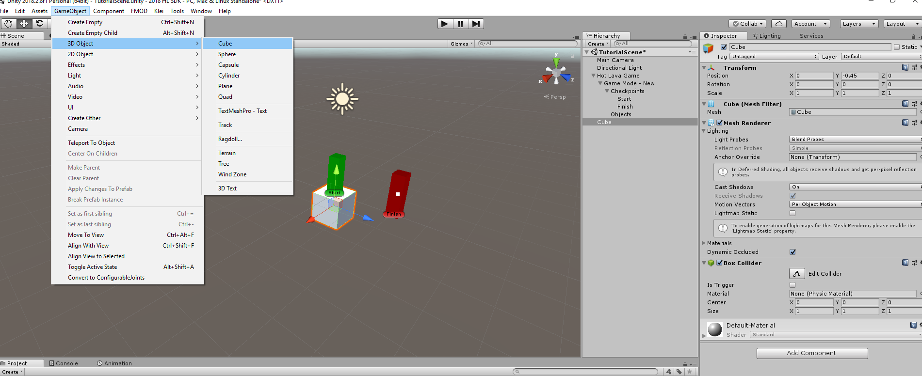922x376 pixels.
Task: Open Default-Material help reference icon
Action: point(913,325)
